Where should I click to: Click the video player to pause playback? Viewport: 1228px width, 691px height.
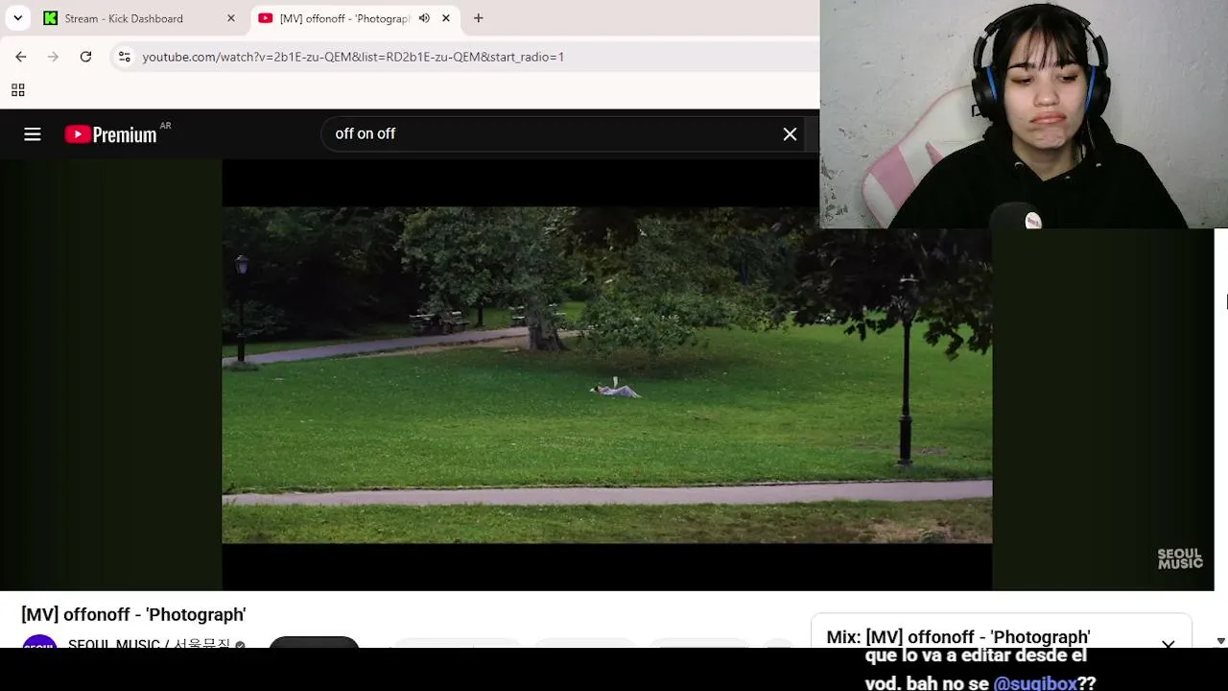(606, 374)
